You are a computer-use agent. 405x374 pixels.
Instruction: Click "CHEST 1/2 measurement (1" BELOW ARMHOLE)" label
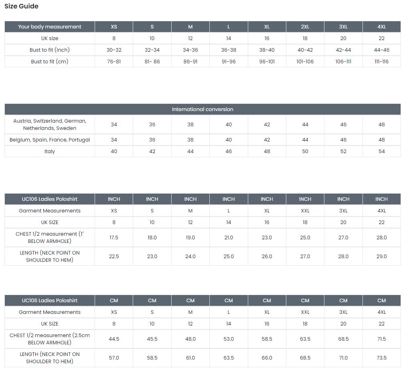coord(50,238)
